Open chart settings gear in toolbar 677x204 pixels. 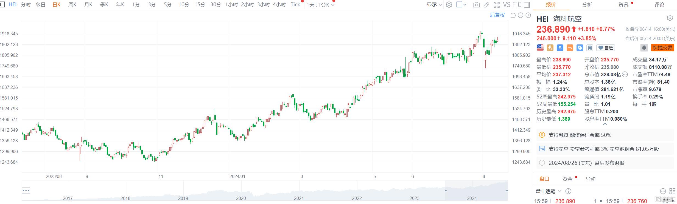click(449, 5)
